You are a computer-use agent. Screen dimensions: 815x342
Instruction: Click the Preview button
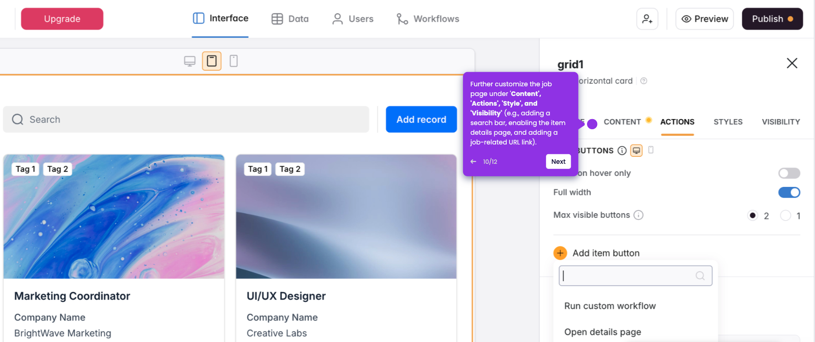704,19
